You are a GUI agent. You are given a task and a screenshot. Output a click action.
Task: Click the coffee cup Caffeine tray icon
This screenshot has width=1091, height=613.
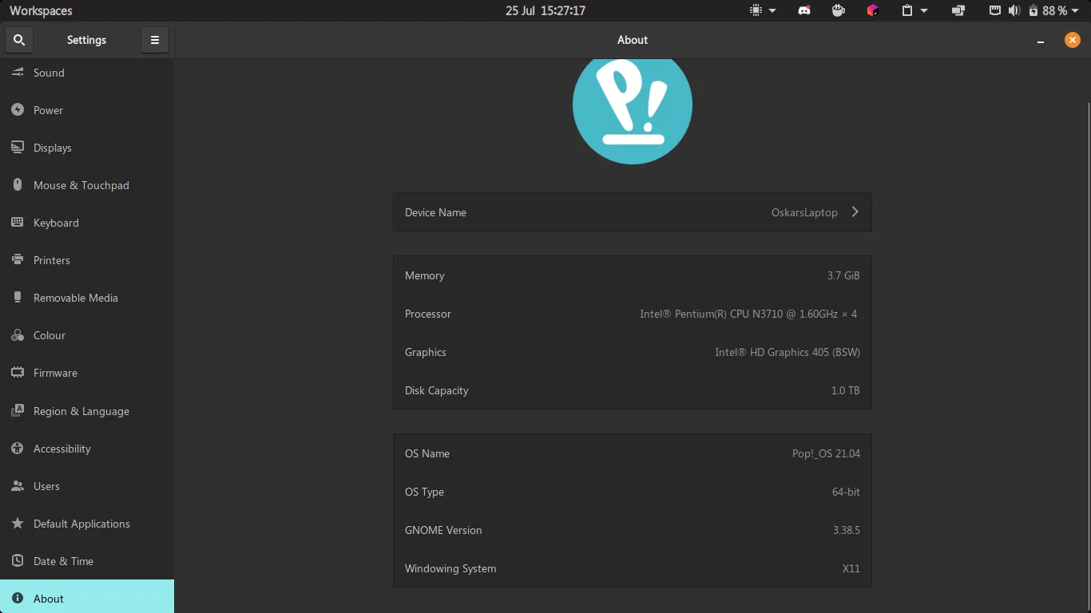click(x=839, y=10)
